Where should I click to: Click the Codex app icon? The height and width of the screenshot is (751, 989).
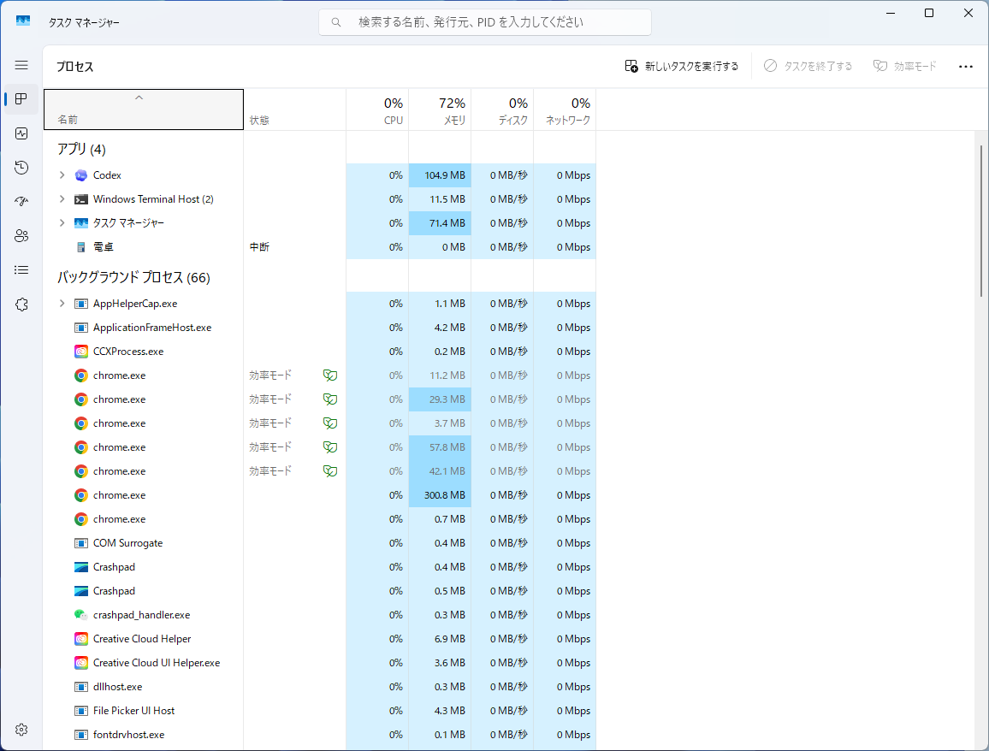click(81, 175)
